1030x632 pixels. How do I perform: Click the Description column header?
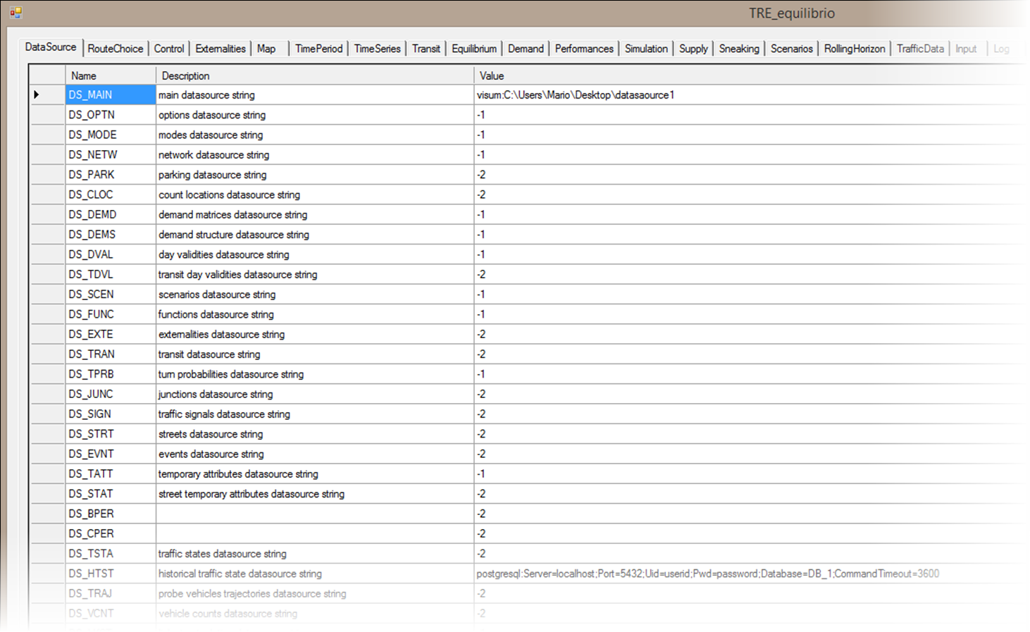(x=314, y=75)
